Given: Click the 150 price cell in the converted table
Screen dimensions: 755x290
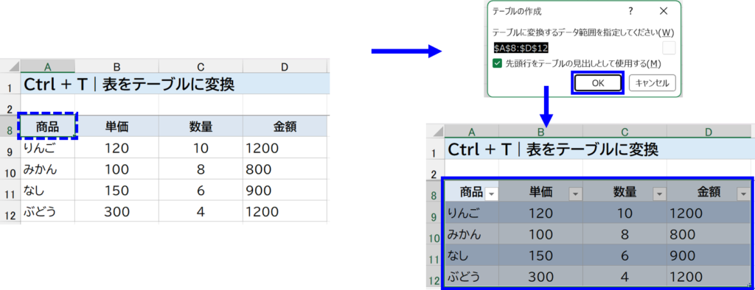Looking at the screenshot, I should click(540, 255).
